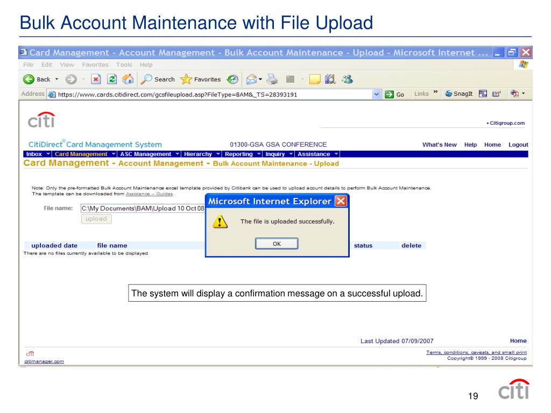The height and width of the screenshot is (413, 551).
Task: Click the Adobe PDF toolbar icon
Action: point(514,94)
